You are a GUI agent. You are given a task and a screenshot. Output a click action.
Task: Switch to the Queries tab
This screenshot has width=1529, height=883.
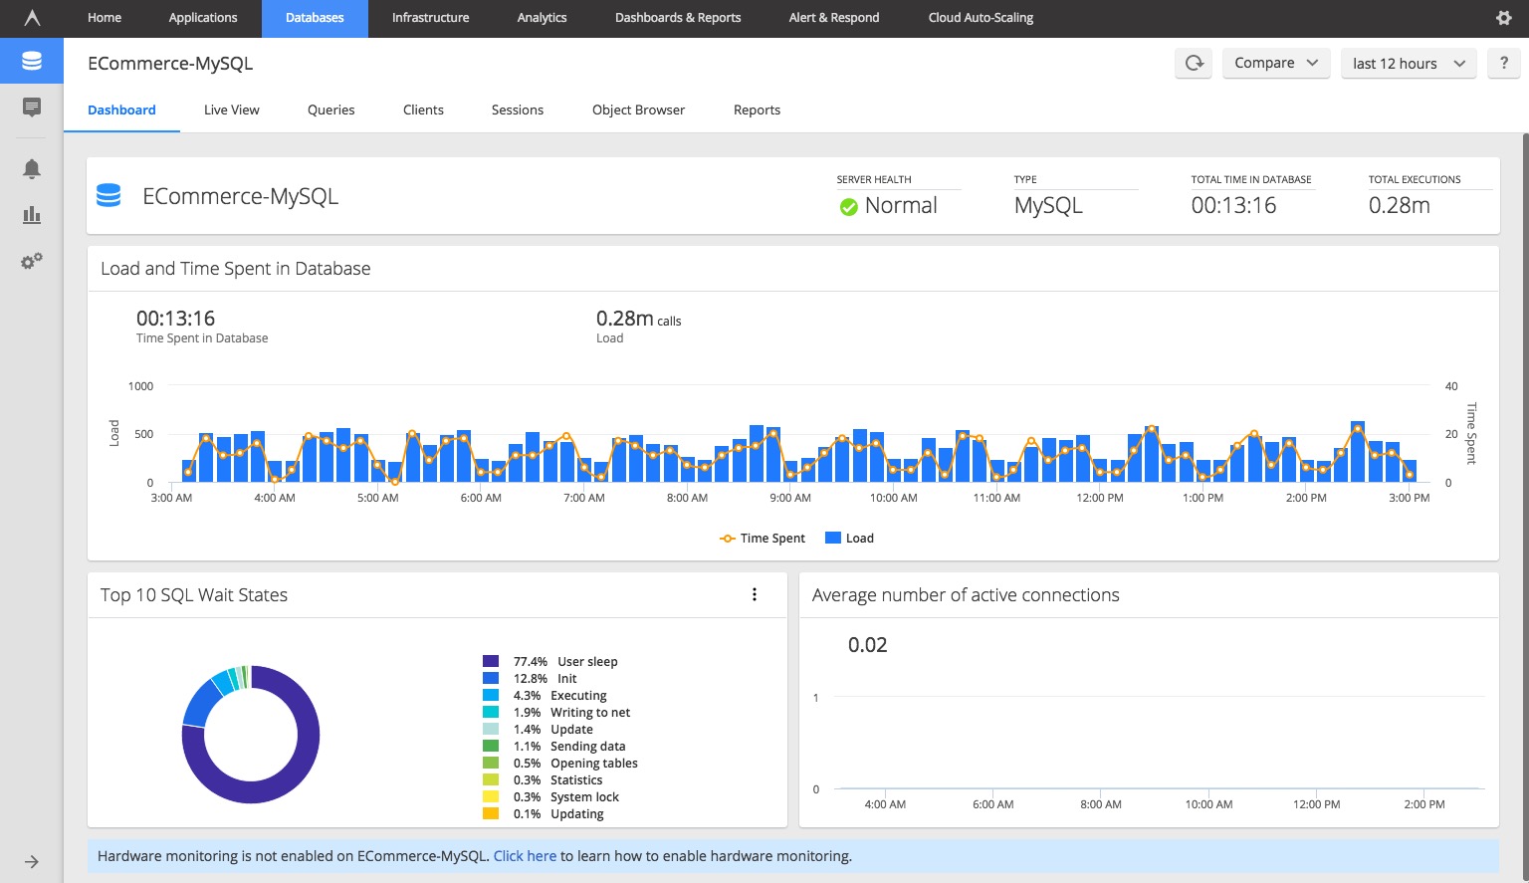click(x=331, y=110)
